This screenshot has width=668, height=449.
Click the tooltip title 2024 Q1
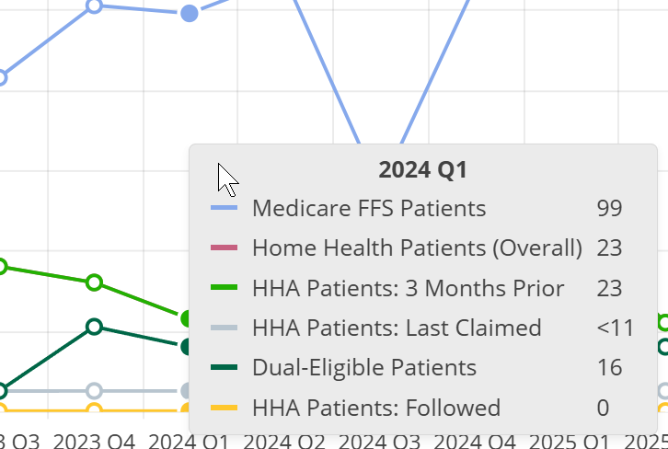click(x=422, y=169)
